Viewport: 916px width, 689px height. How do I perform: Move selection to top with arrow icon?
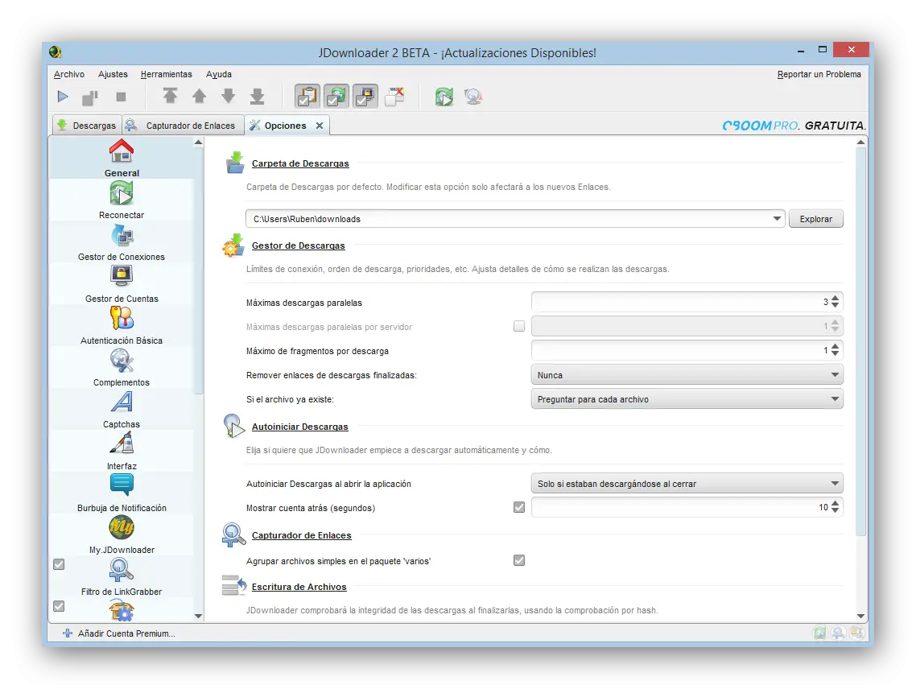[170, 96]
